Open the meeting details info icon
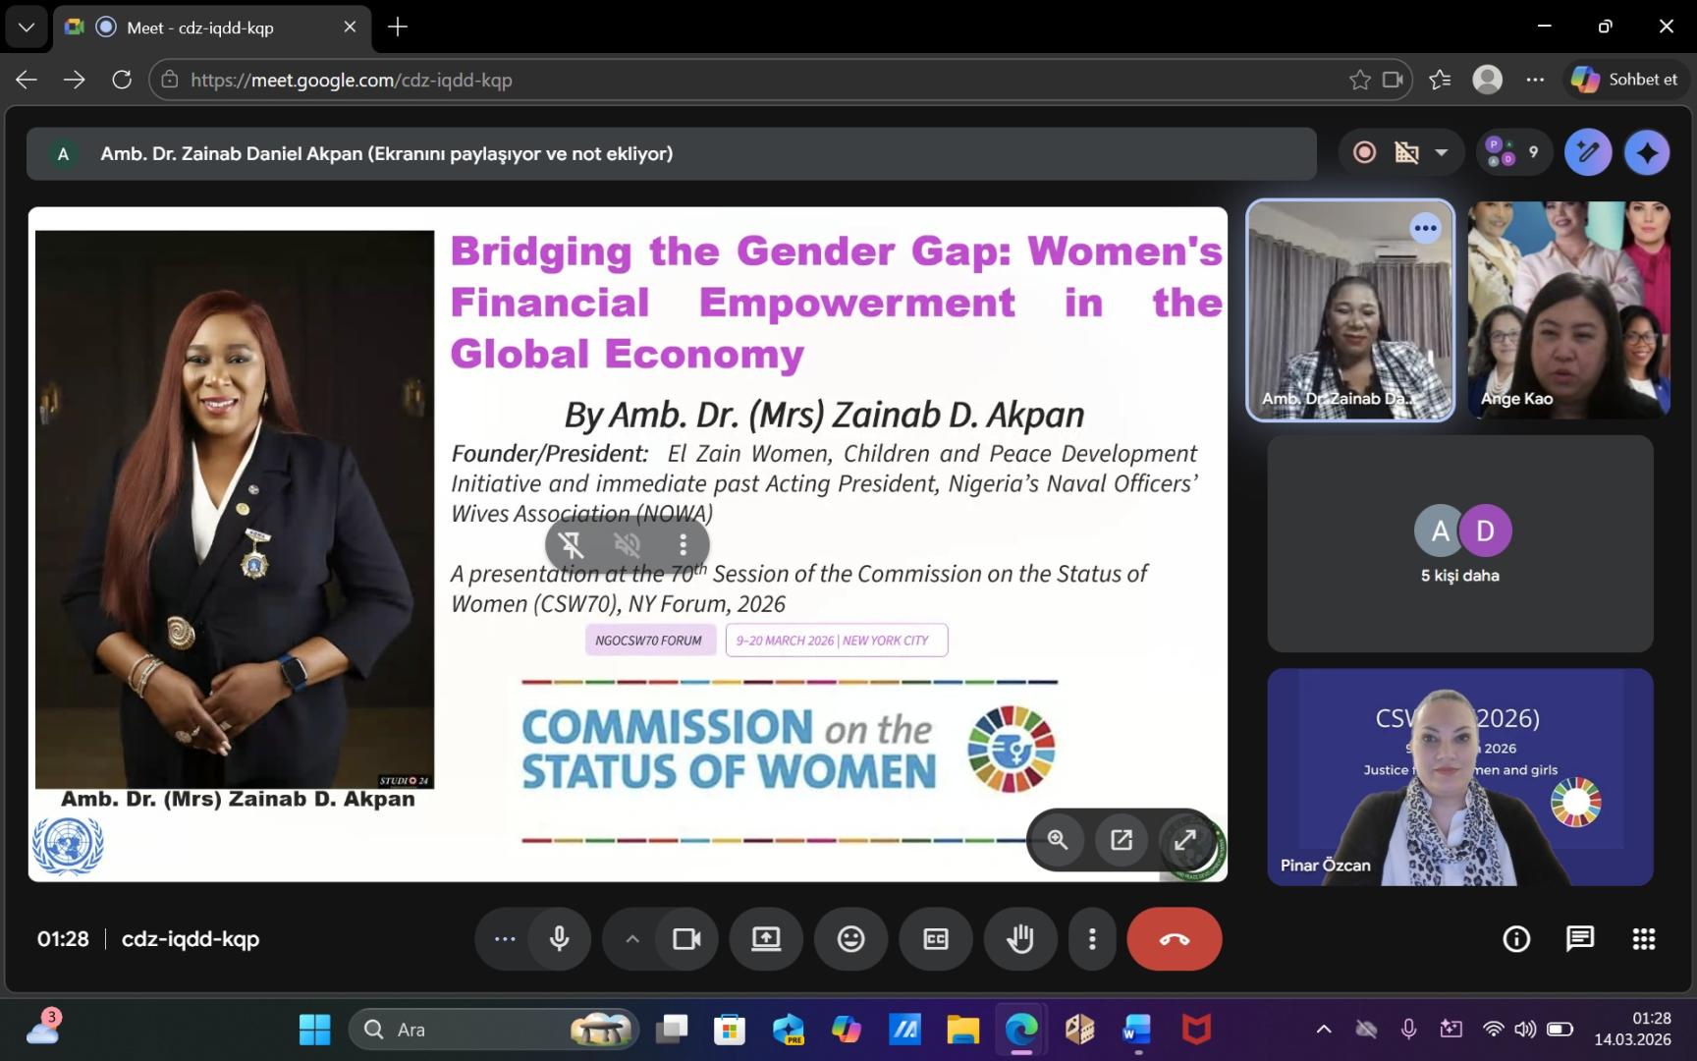Viewport: 1697px width, 1061px height. pyautogui.click(x=1516, y=939)
